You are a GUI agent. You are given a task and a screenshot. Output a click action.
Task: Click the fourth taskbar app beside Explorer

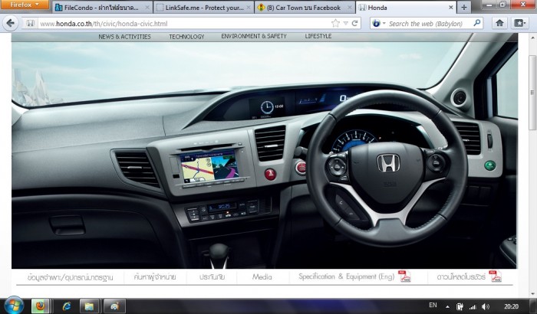114,306
